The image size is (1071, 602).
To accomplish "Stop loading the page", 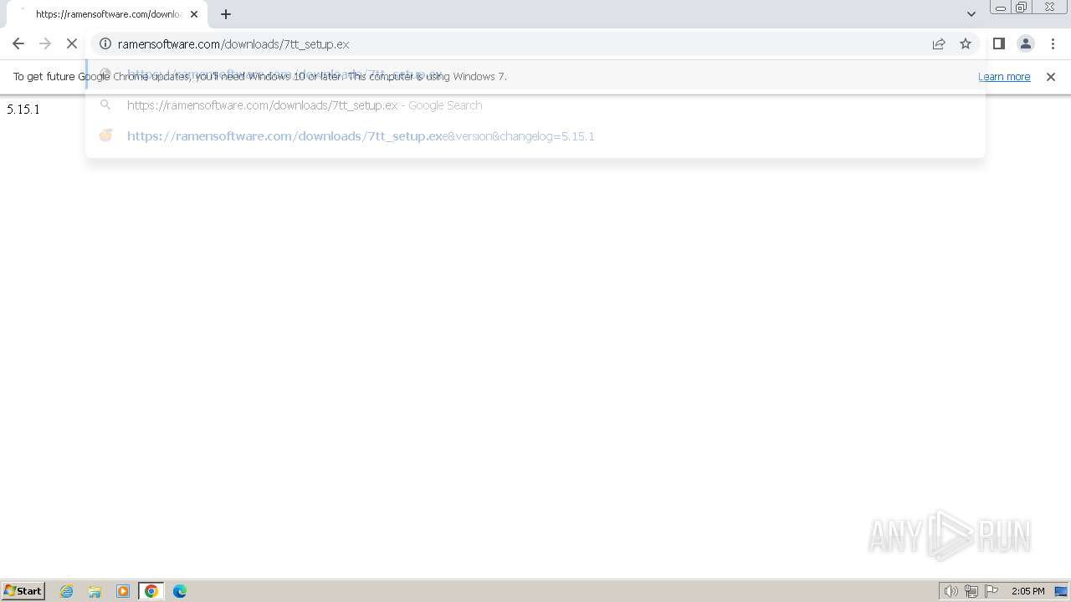I will click(x=72, y=43).
